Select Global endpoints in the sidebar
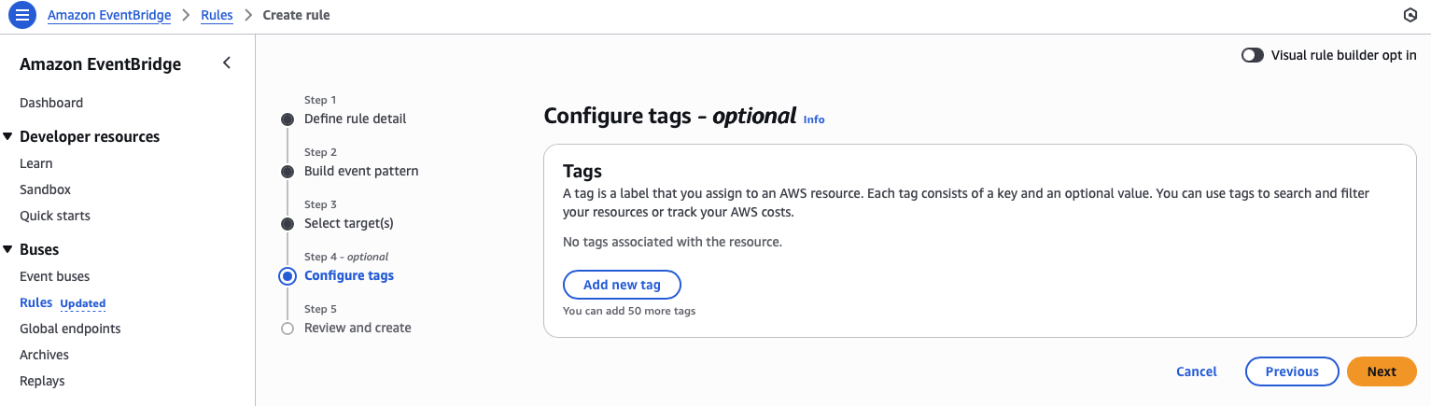 tap(70, 329)
